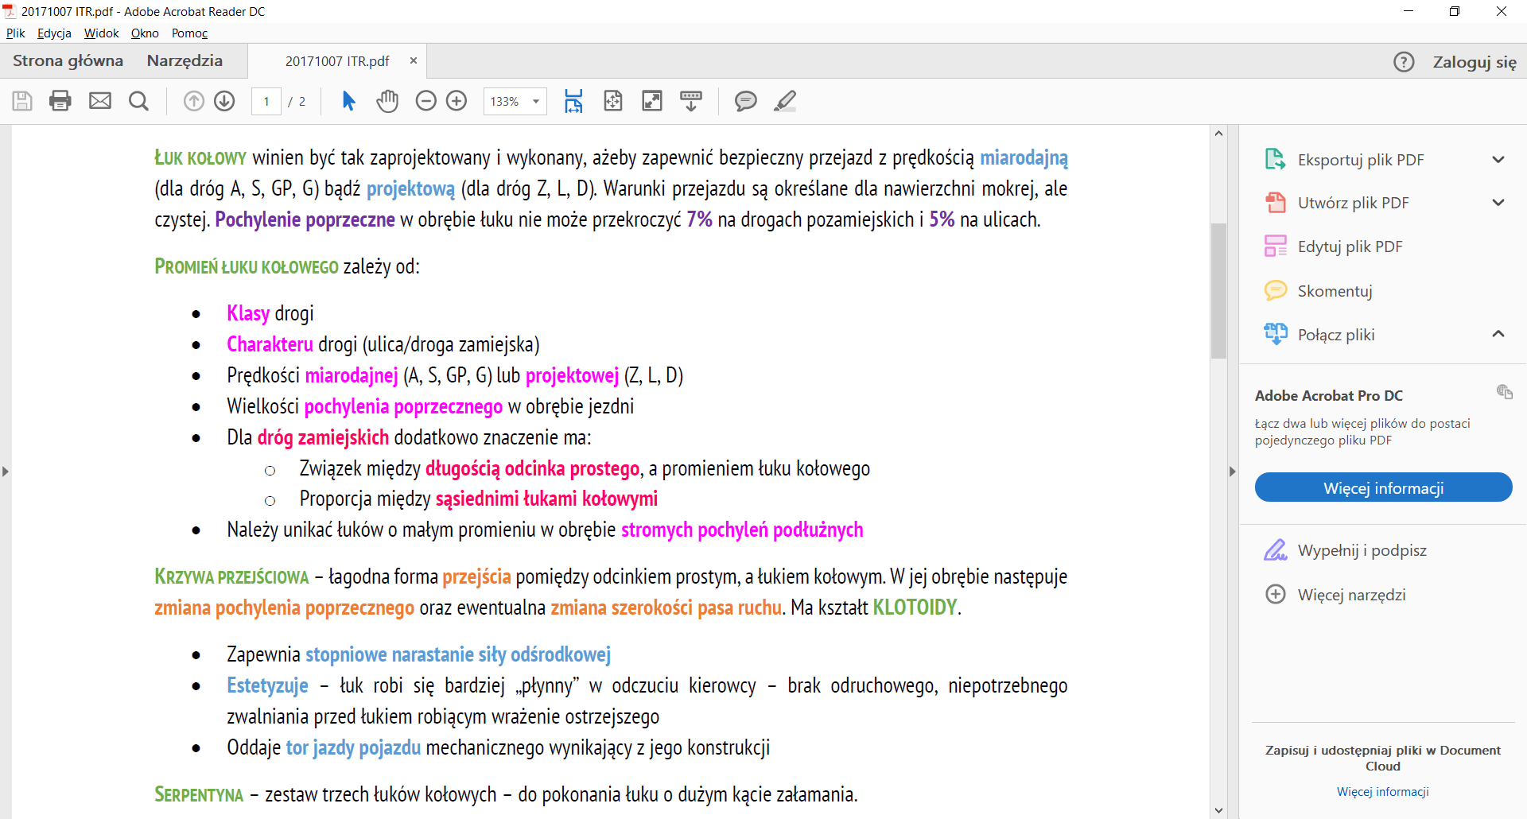The height and width of the screenshot is (819, 1527).
Task: Add a comment speech bubble icon
Action: coord(745,101)
